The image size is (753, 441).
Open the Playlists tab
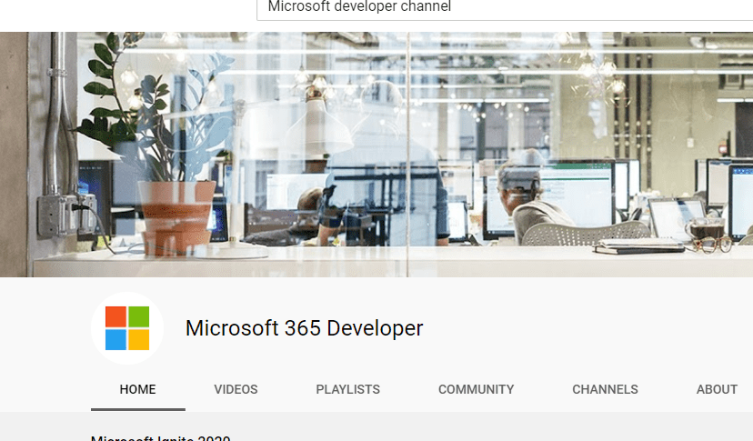pyautogui.click(x=347, y=389)
